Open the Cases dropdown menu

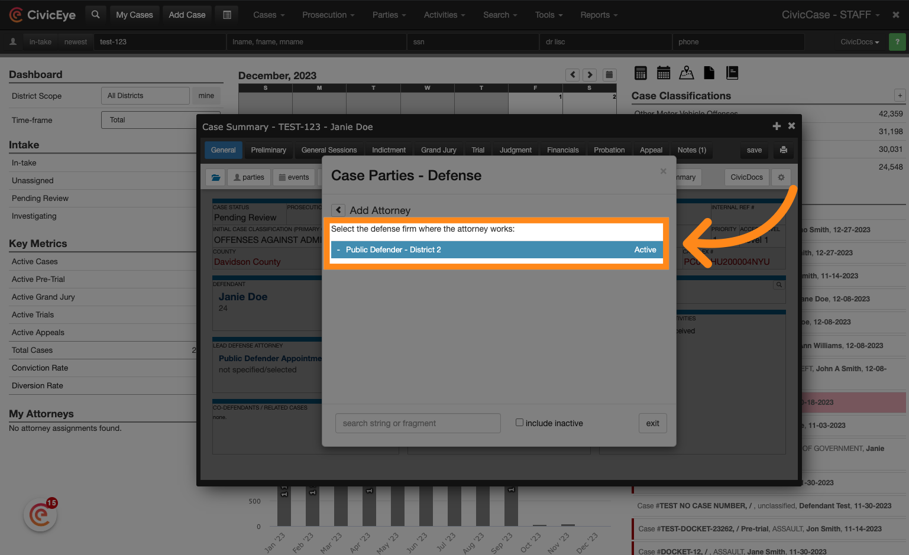click(x=269, y=15)
